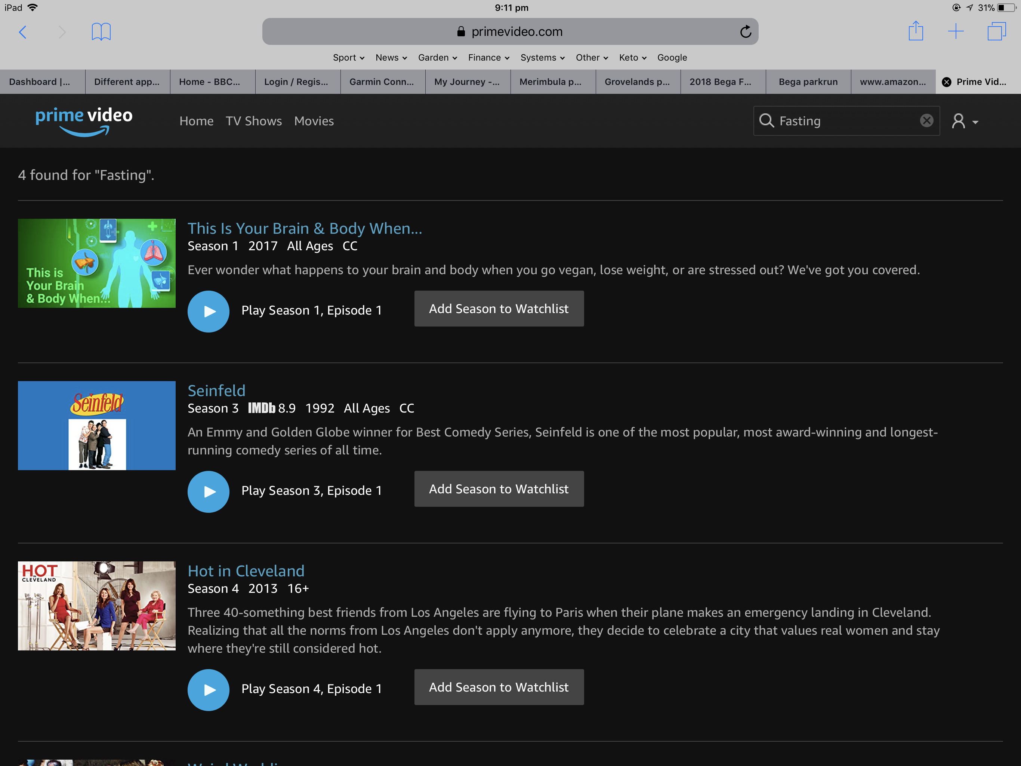Click the IMDb 8.9 rating
1021x766 pixels.
271,408
